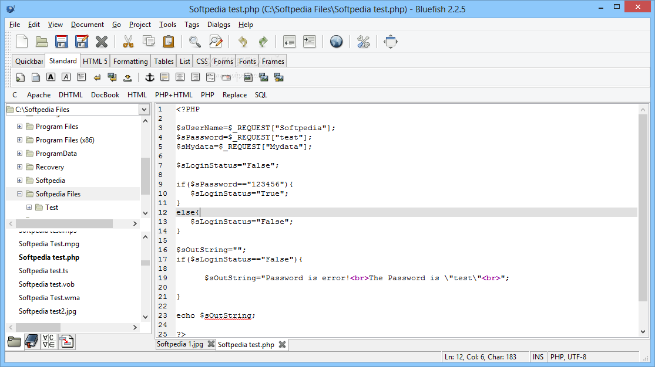
Task: Insert italic tag with the slanted A icon
Action: pyautogui.click(x=66, y=77)
